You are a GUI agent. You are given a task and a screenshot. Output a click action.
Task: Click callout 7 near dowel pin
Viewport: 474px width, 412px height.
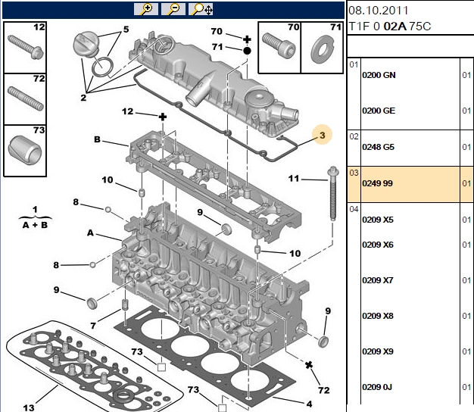click(x=93, y=326)
